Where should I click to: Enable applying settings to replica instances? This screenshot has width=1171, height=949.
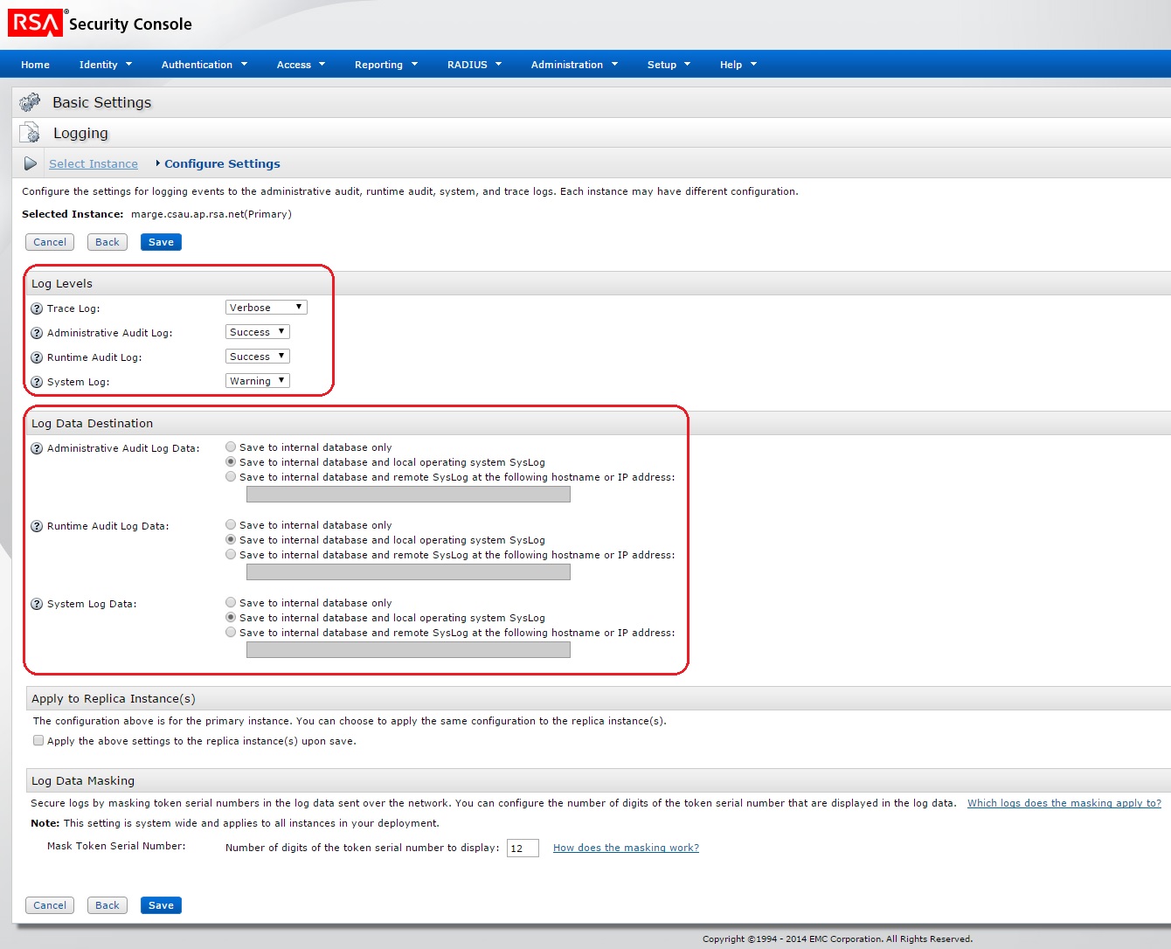coord(38,740)
